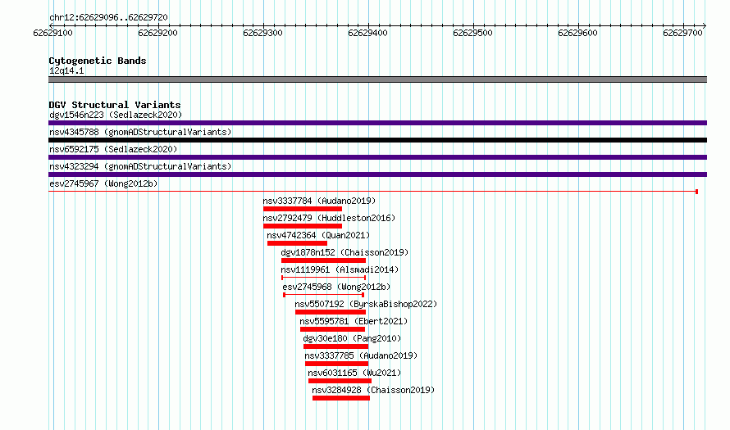
Task: Click the black bar under nsv4345788
Action: (377, 140)
